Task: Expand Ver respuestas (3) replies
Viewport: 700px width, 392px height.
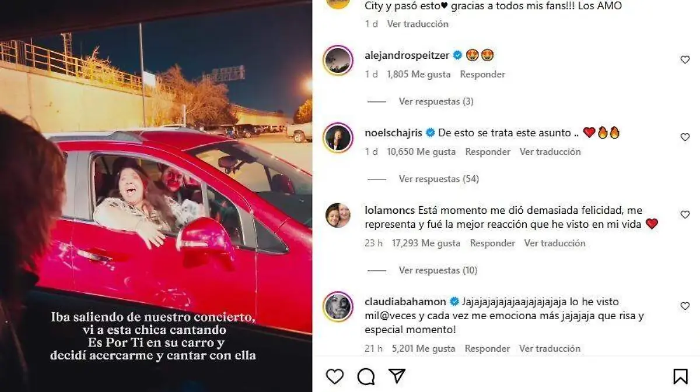Action: (436, 101)
